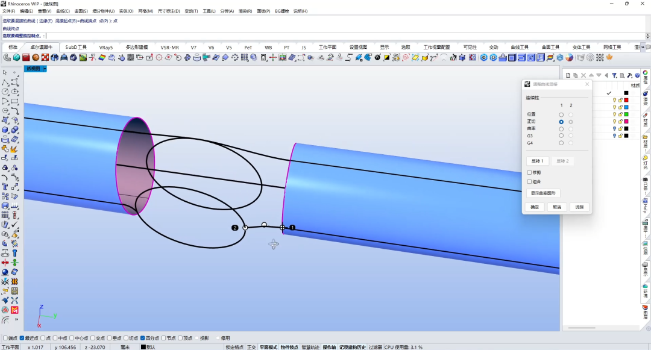Click the 反转 1 button
Image resolution: width=651 pixels, height=350 pixels.
pos(537,161)
